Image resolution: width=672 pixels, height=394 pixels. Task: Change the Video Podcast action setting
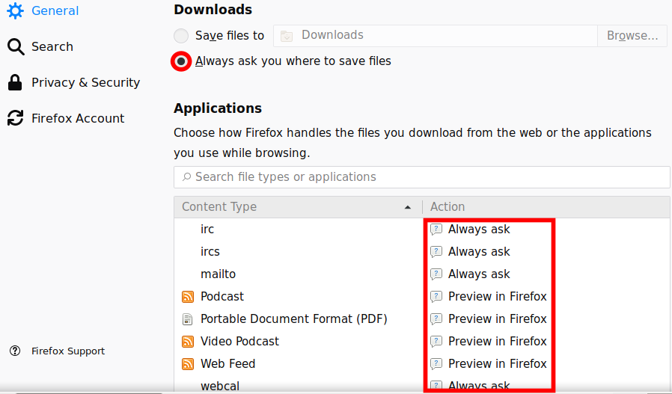click(489, 342)
